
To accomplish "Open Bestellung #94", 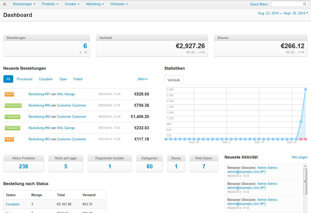I will [39, 128].
